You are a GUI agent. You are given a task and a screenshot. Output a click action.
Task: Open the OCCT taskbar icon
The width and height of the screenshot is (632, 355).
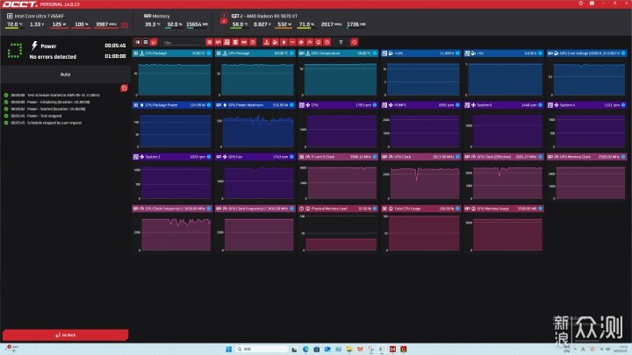click(404, 349)
